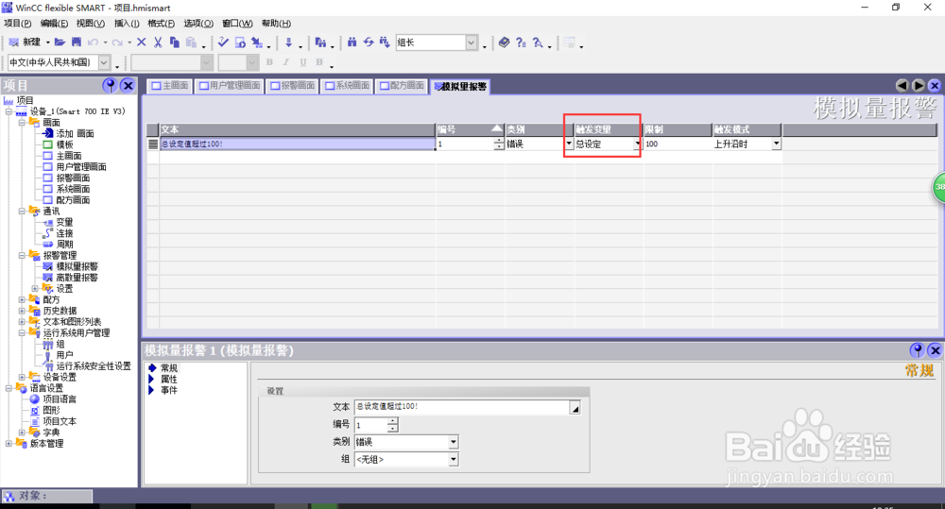Open 离散量报警 in project tree

77,278
